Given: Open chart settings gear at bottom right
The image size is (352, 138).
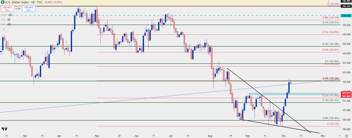Looking at the screenshot, I should click(x=346, y=136).
